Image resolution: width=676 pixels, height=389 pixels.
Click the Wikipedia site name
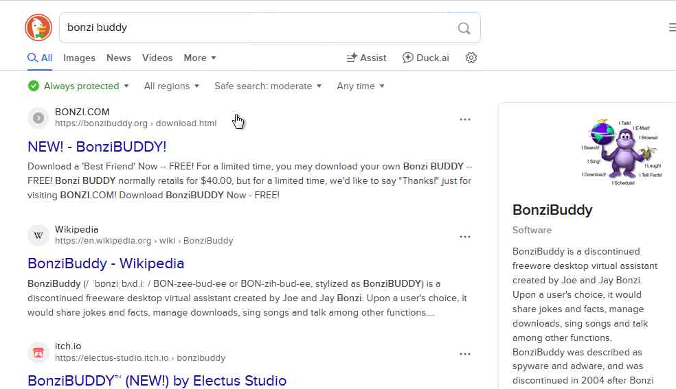click(x=77, y=229)
